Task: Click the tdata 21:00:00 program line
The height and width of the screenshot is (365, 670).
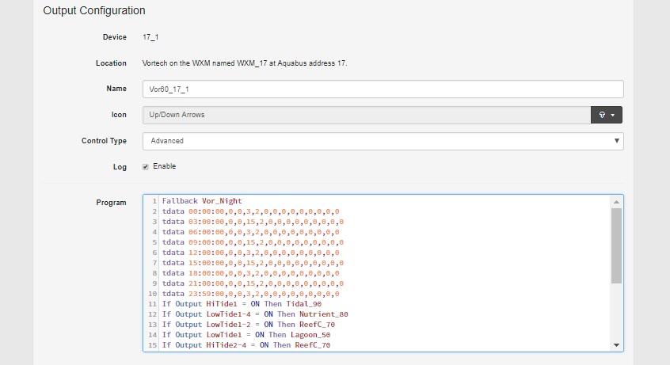Action: (253, 283)
